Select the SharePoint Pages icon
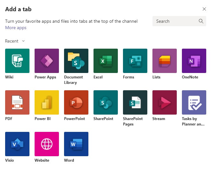212x169 pixels. (x=135, y=102)
